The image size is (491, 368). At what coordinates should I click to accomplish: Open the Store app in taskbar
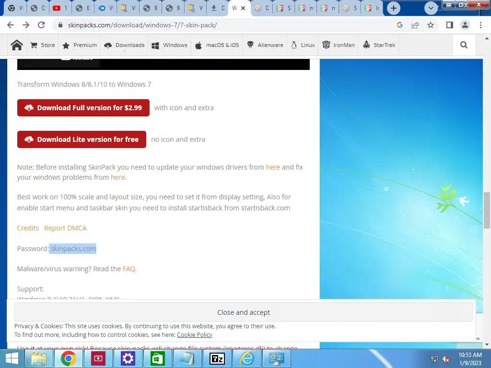click(x=158, y=358)
